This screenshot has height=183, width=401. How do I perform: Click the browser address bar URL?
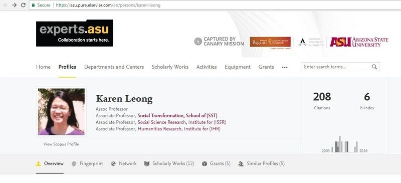click(108, 5)
